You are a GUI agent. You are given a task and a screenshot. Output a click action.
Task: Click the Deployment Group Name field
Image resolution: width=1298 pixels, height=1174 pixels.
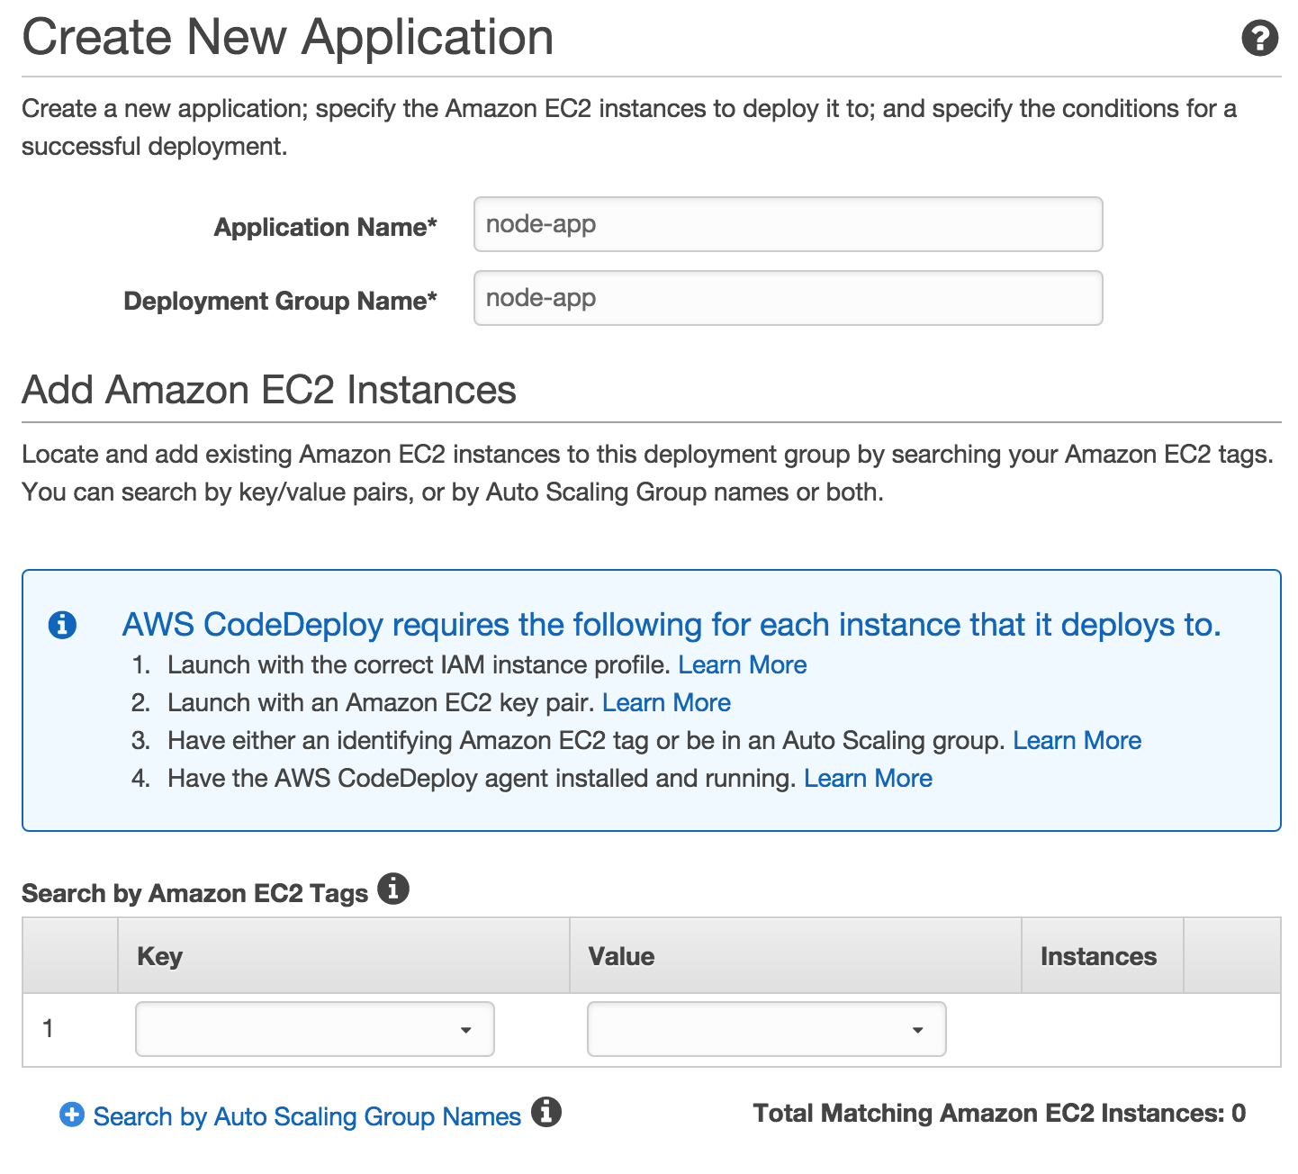click(x=788, y=298)
